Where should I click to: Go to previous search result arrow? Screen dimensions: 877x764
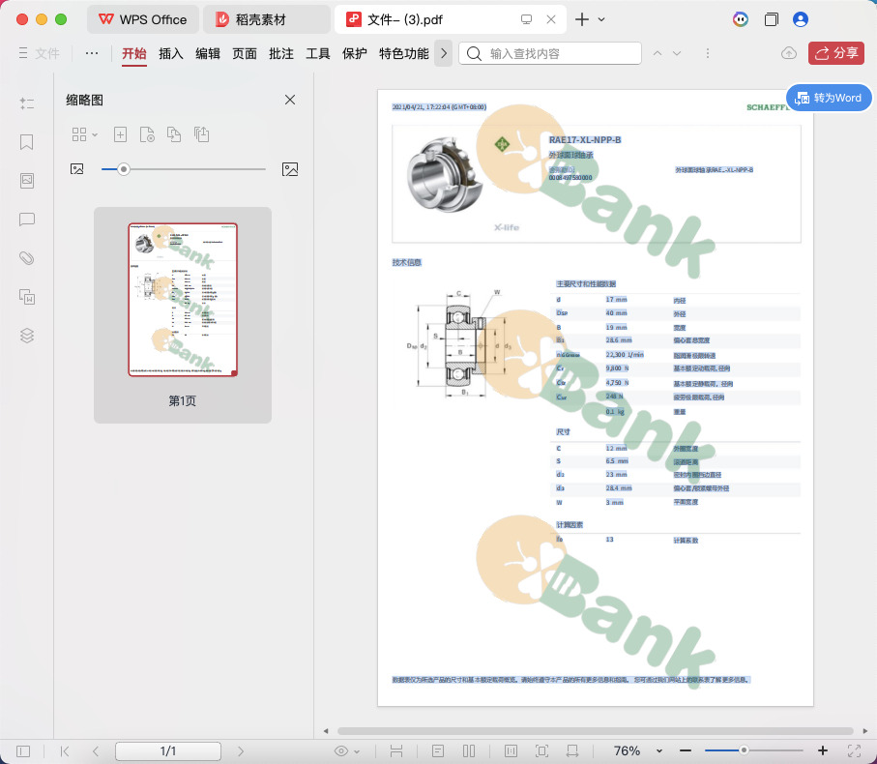point(658,53)
